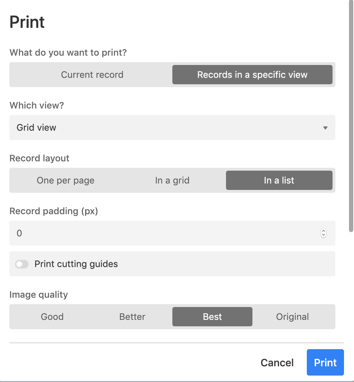Click the Record padding number field
The image size is (354, 382).
[x=172, y=233]
